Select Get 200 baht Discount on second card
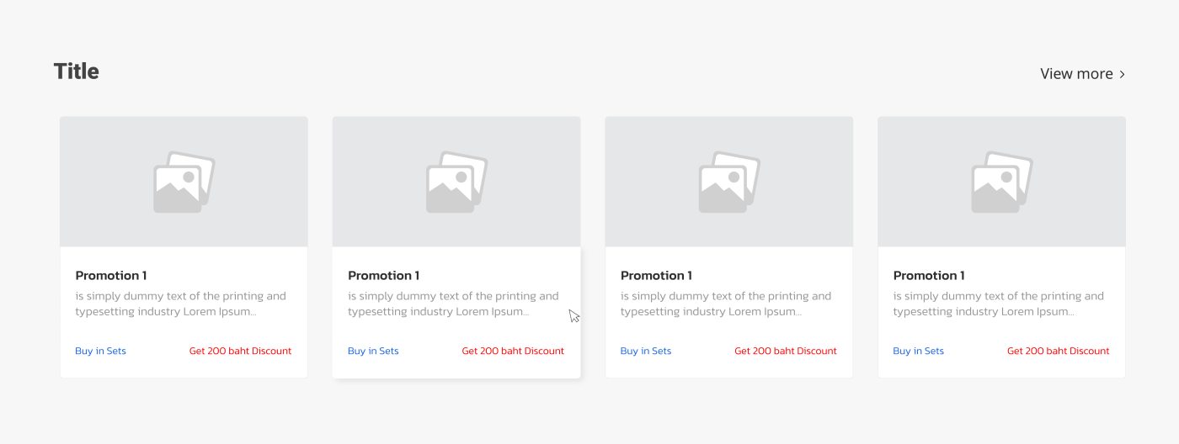 point(513,351)
